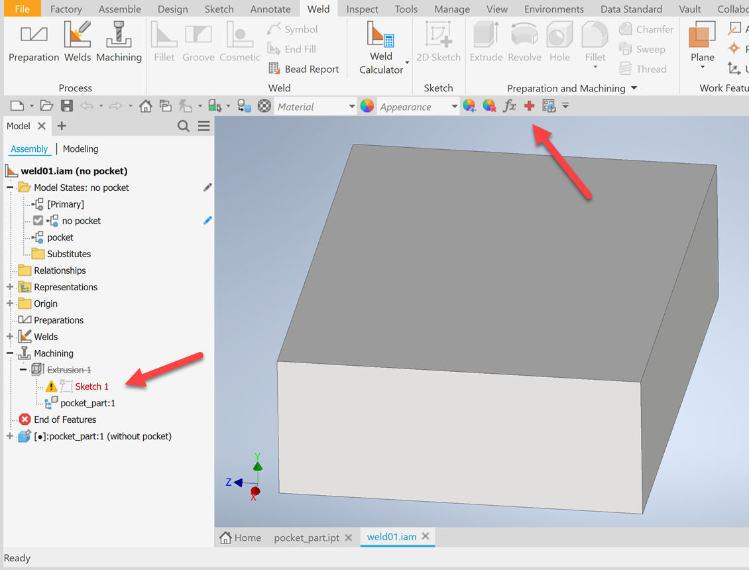Open the Inspect ribbon tab
Screen dimensions: 749x570
(x=362, y=9)
